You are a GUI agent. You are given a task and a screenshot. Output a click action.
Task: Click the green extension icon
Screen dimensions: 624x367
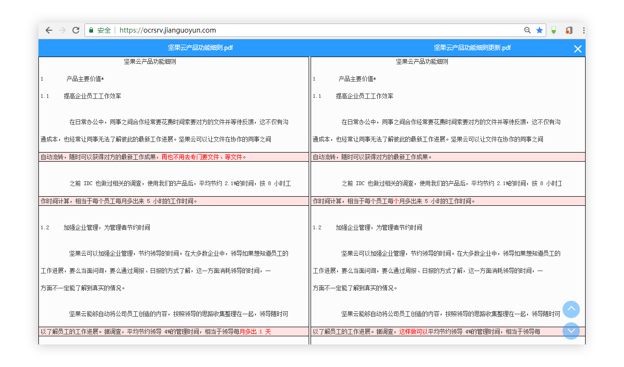pos(553,30)
